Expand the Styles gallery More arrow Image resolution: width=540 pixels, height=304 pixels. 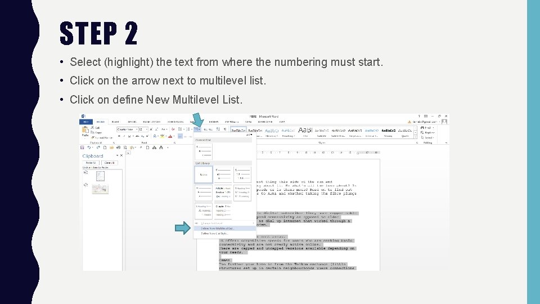[415, 137]
